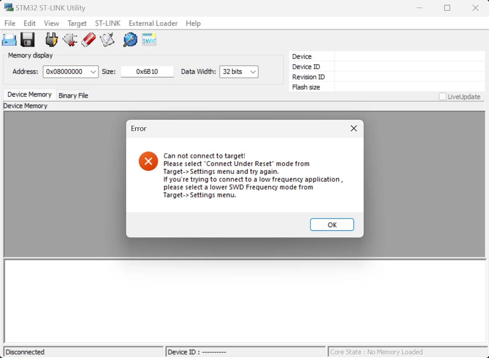Click the Save file floppy icon

click(x=28, y=40)
